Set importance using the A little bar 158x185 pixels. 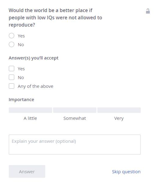coord(30,110)
